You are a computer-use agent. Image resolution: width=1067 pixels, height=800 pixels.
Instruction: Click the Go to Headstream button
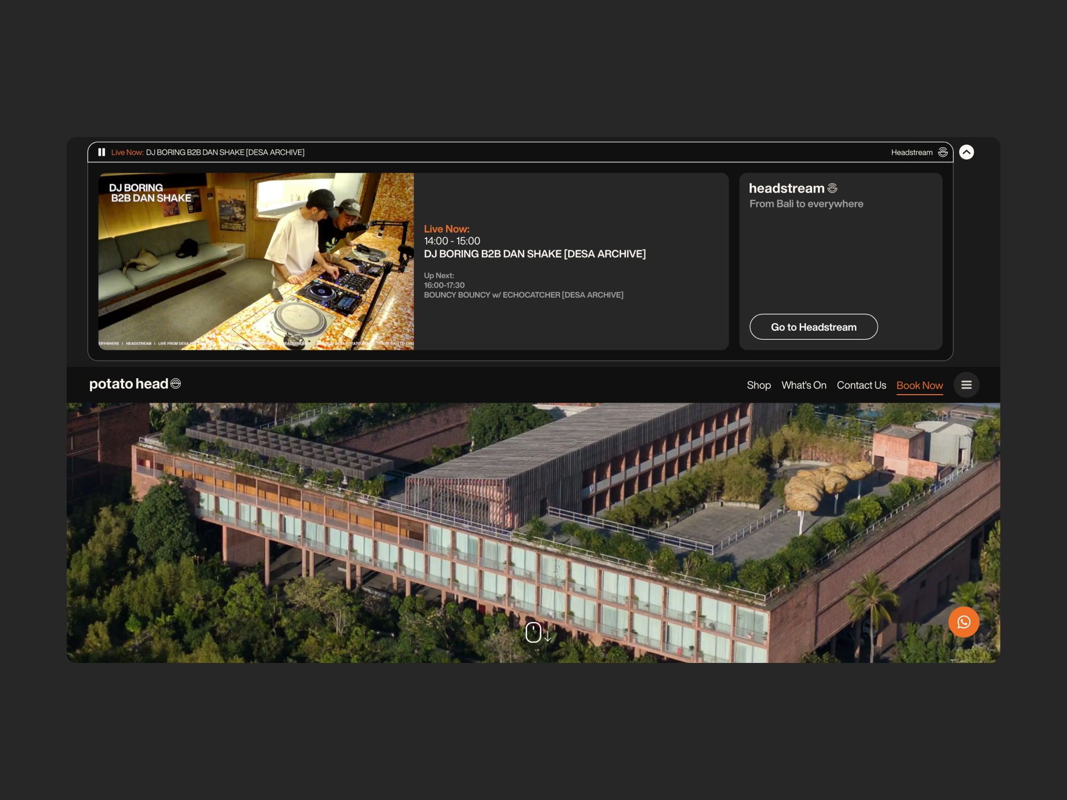point(814,327)
